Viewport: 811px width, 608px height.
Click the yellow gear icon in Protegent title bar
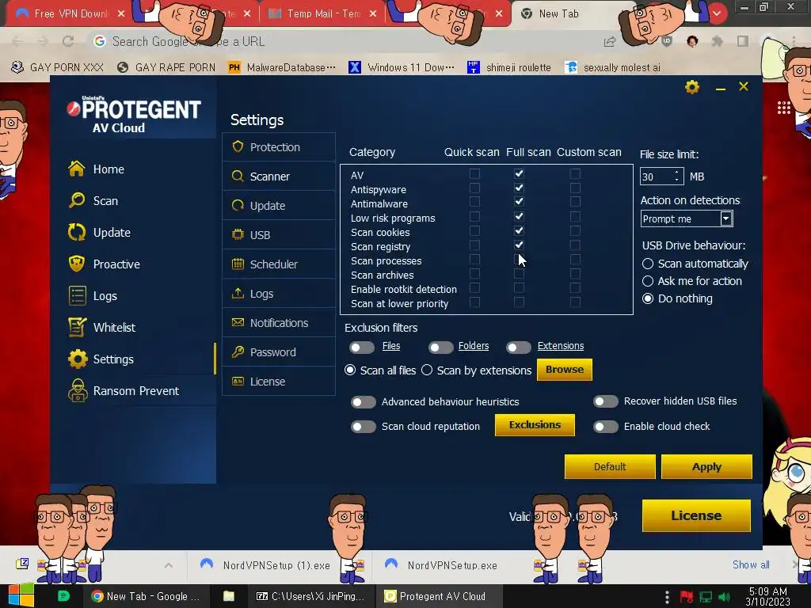click(x=692, y=87)
